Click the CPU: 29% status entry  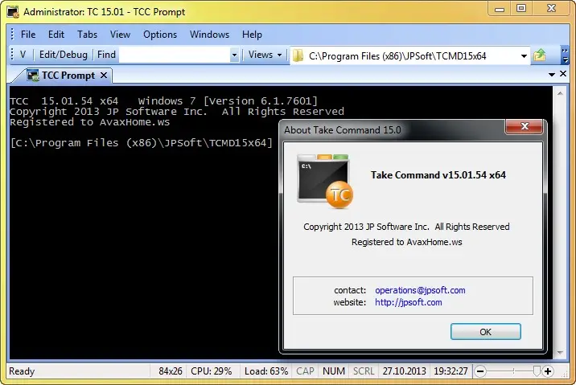click(x=212, y=371)
